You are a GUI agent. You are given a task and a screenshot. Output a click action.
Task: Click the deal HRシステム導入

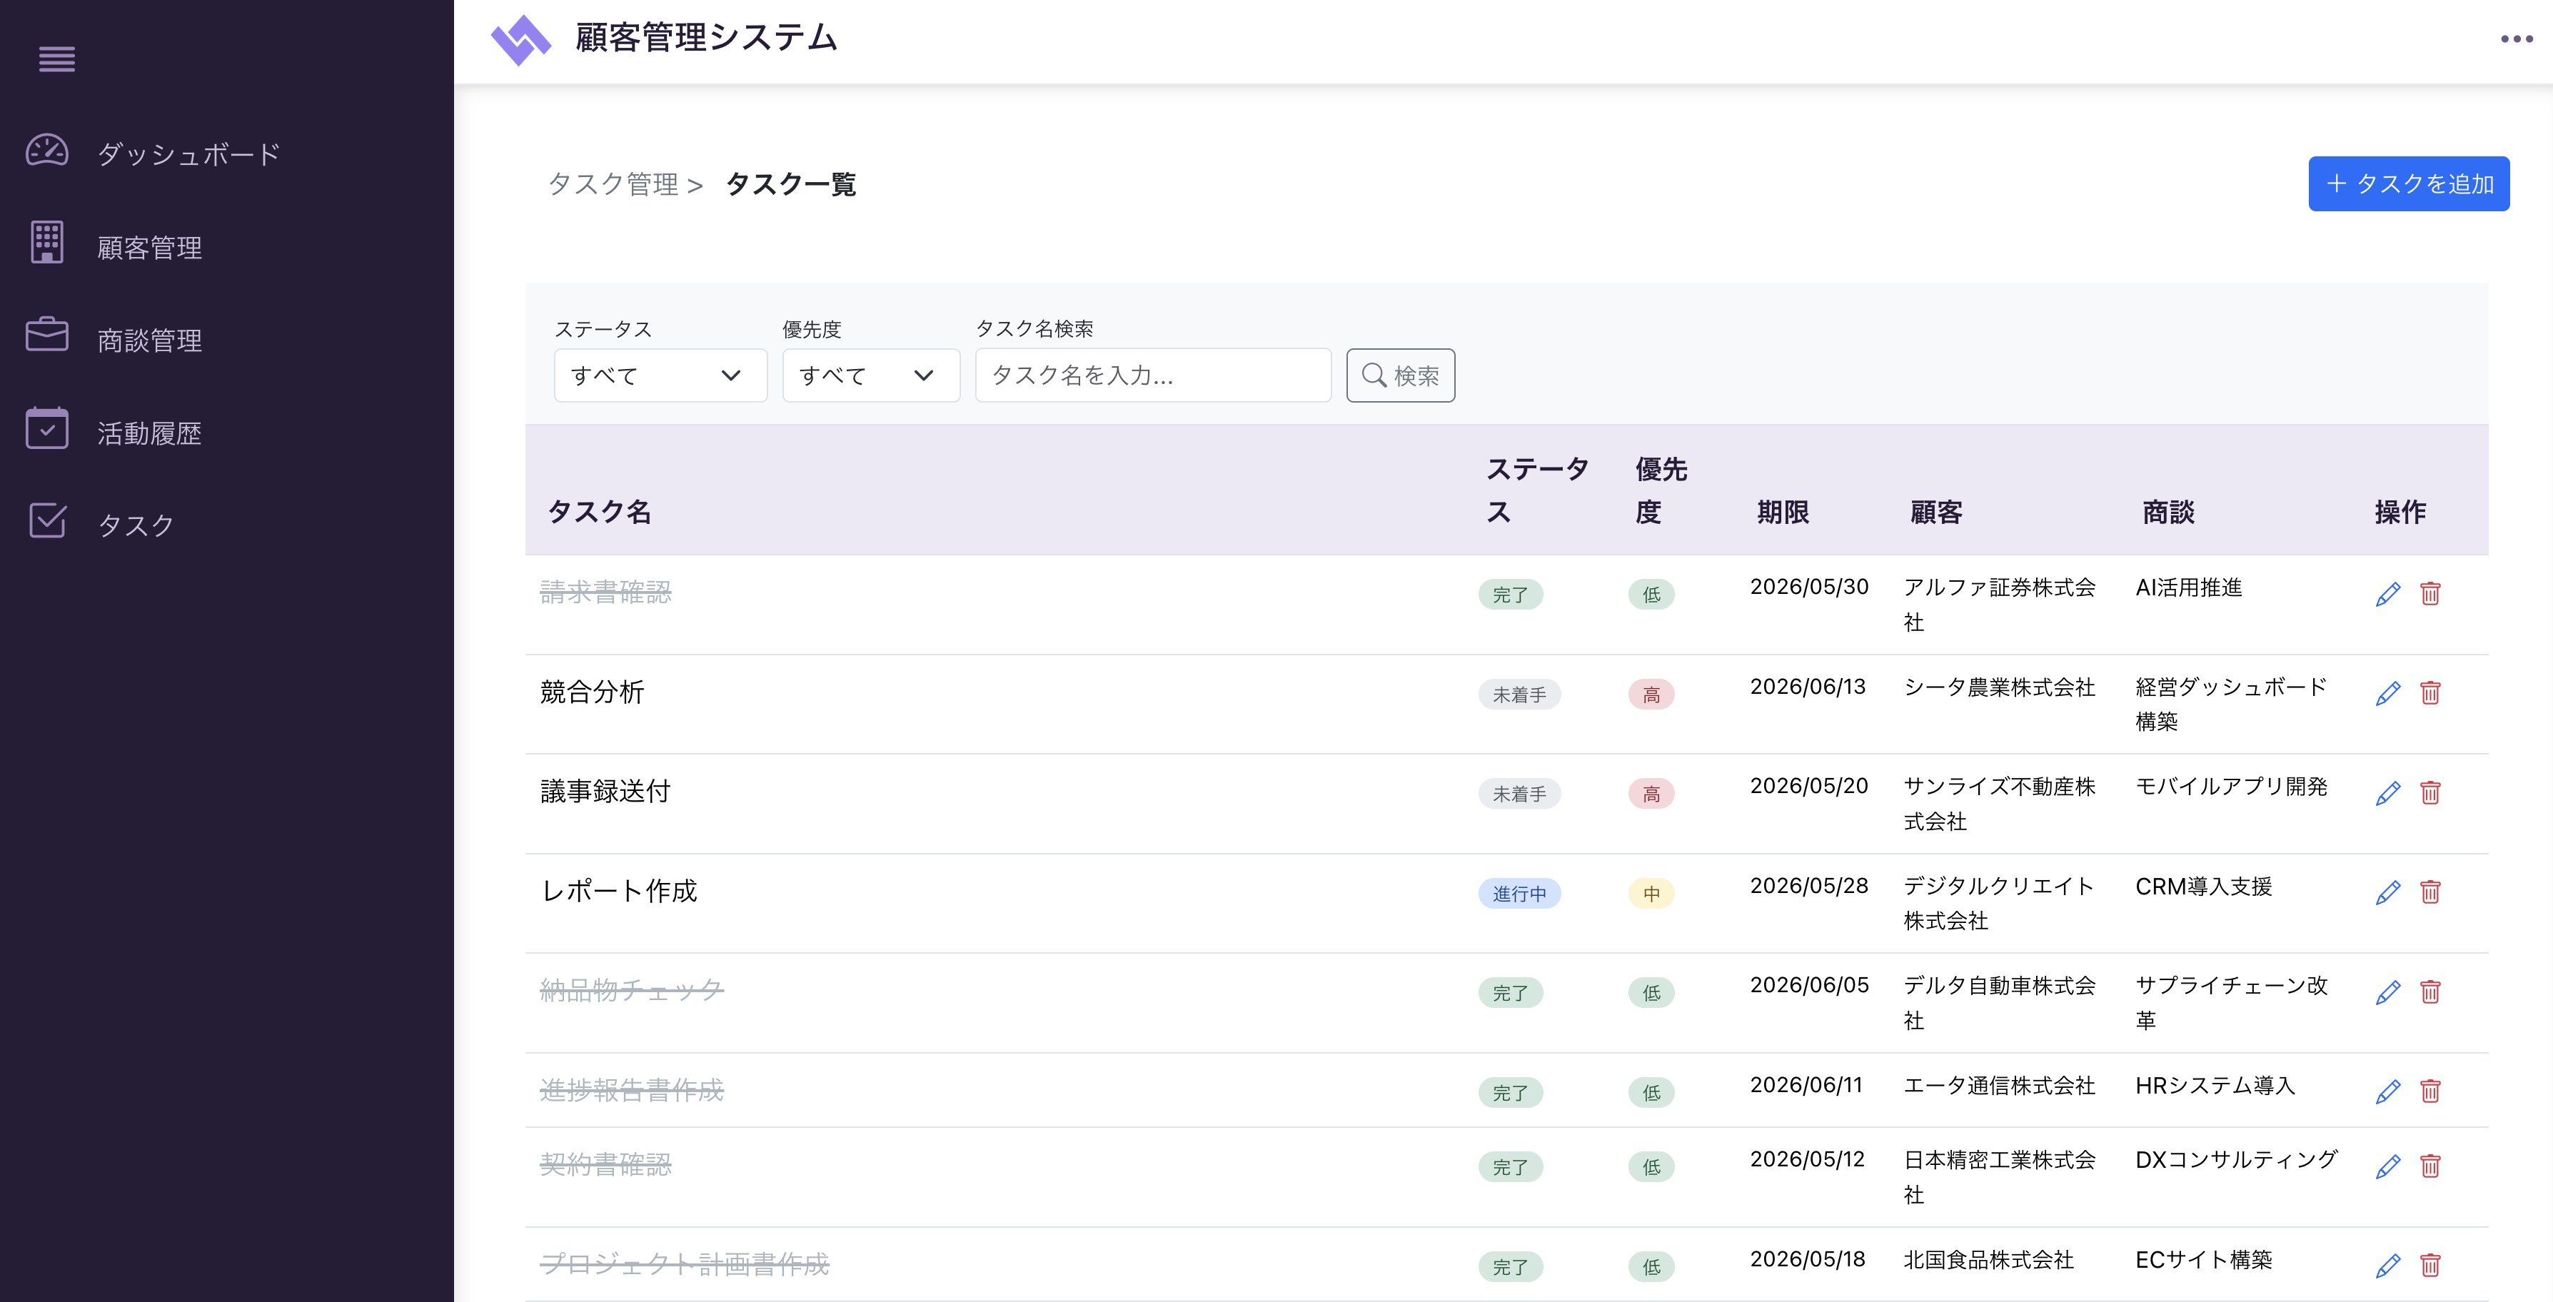click(2215, 1085)
